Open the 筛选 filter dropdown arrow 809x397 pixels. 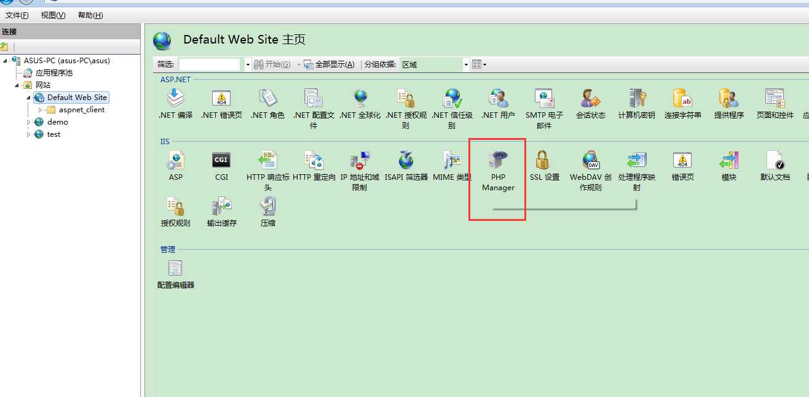point(248,64)
